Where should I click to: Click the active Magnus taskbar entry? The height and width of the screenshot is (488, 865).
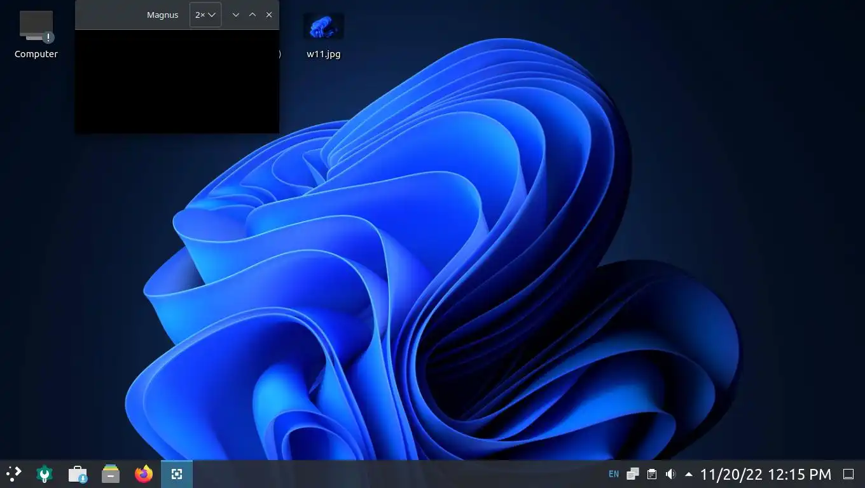point(177,474)
